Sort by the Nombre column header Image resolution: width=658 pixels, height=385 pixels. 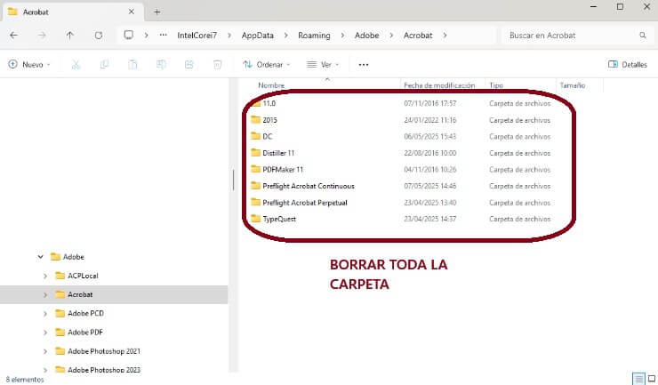[271, 85]
